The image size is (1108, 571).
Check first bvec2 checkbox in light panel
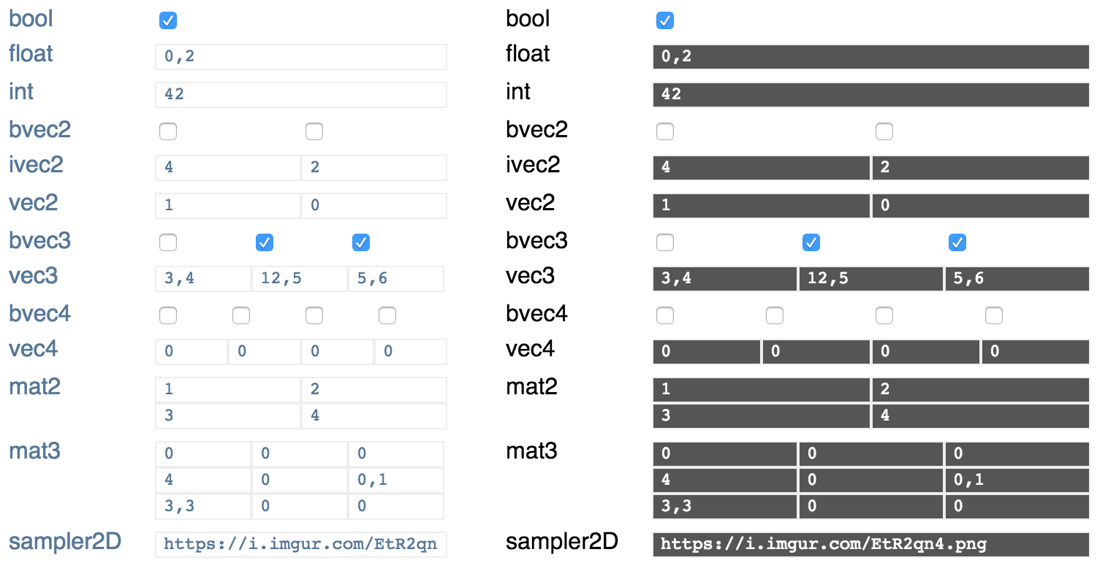click(168, 131)
